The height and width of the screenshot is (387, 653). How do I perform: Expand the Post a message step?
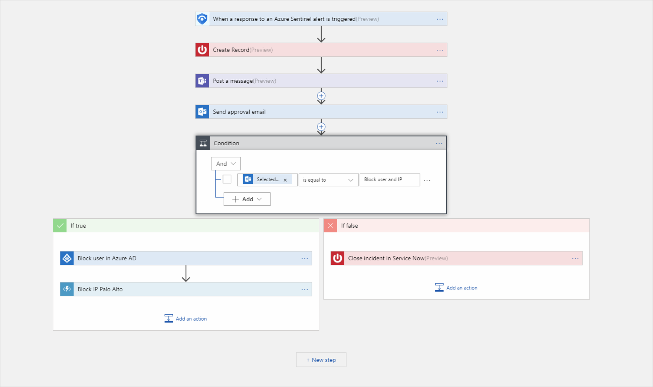pyautogui.click(x=321, y=81)
